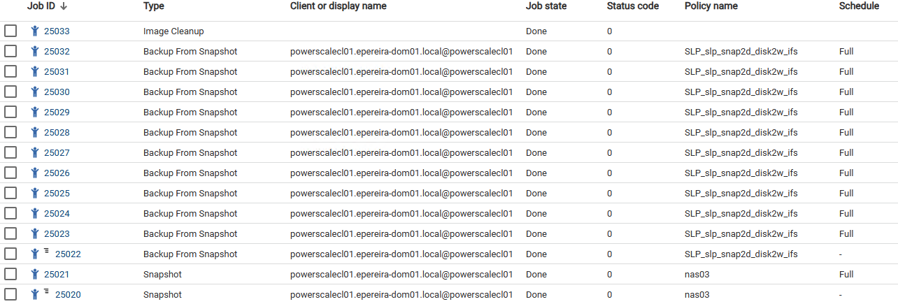Expand the child jobs of 25022

click(x=47, y=251)
